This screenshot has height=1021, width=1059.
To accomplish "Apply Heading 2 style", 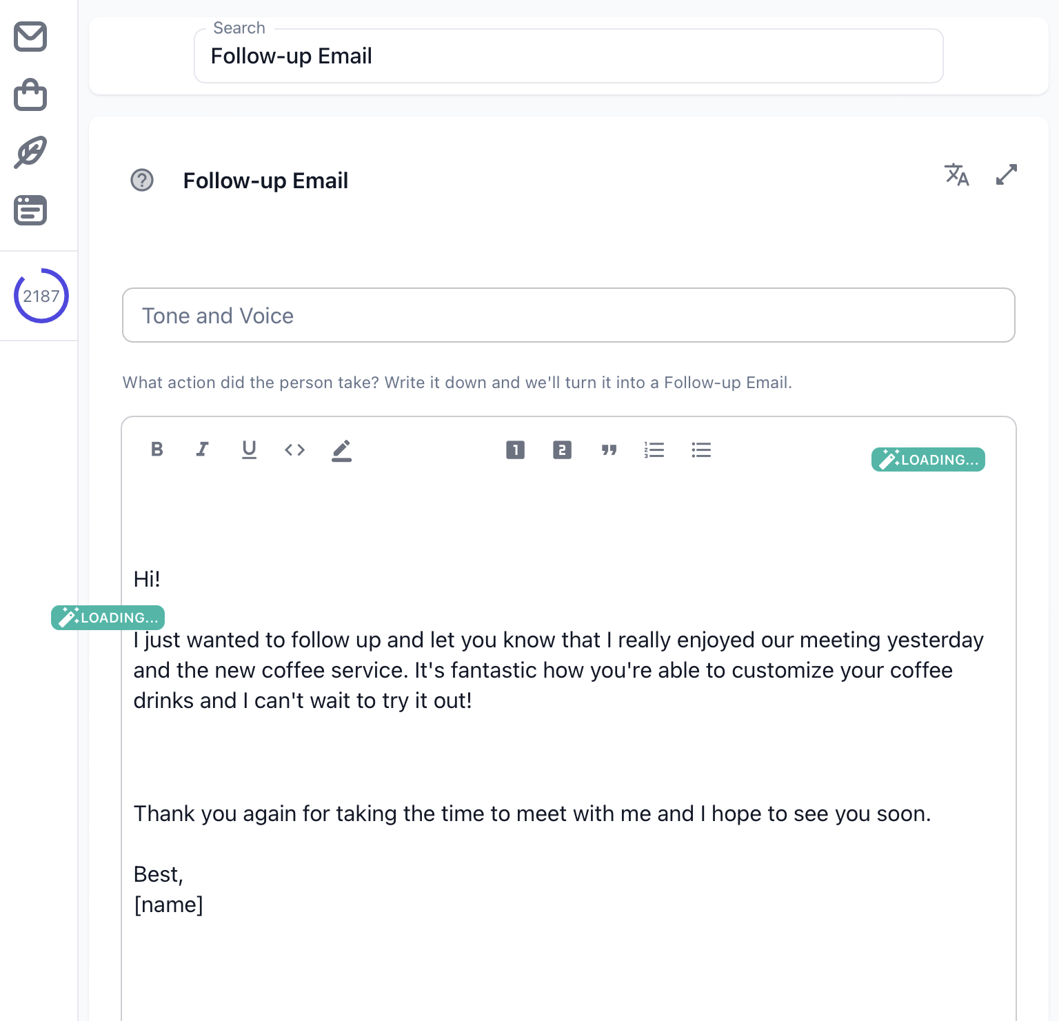I will (562, 450).
